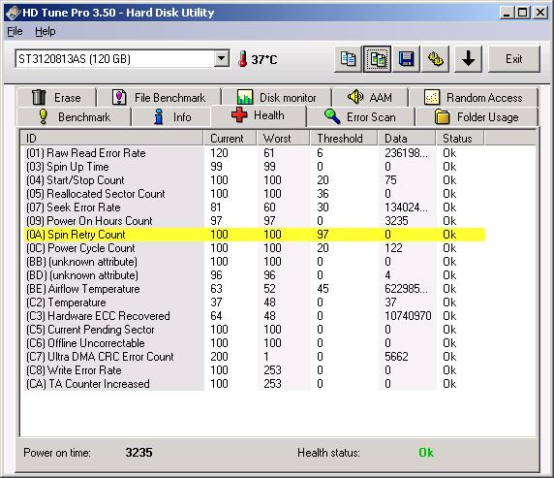
Task: Select the Offline Uncorrectable row
Action: pos(255,343)
